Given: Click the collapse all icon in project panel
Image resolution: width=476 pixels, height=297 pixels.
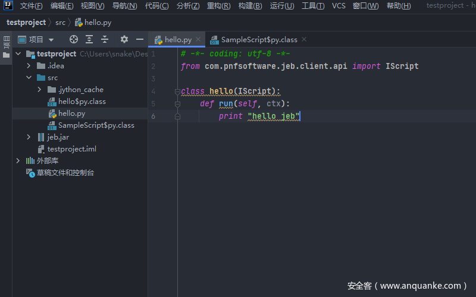Looking at the screenshot, I should 105,39.
